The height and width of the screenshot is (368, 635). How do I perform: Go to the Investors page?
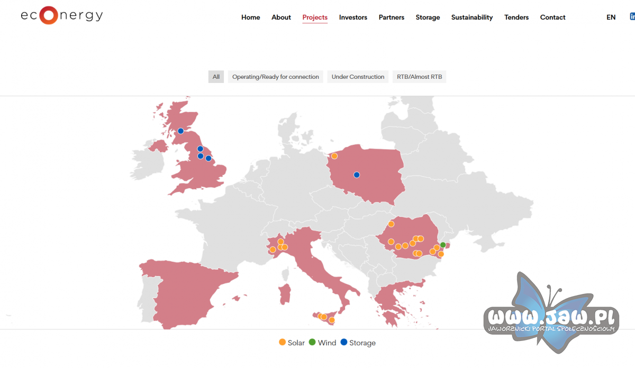(353, 17)
